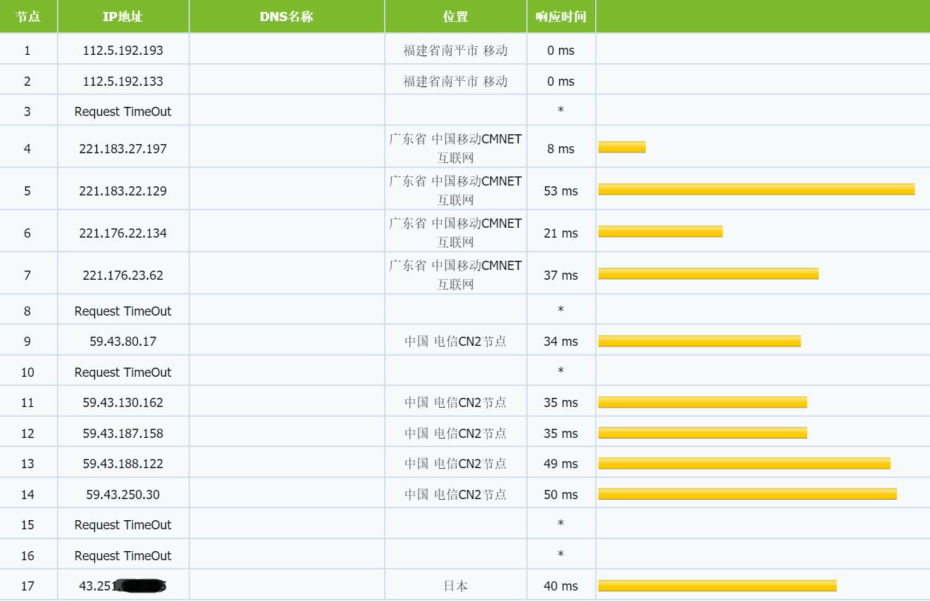The width and height of the screenshot is (930, 601).
Task: Click the yellow latency bar for node 9
Action: [699, 341]
